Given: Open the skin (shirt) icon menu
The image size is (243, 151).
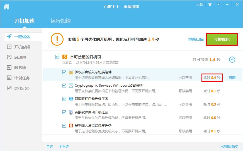Looking at the screenshot, I should coord(210,4).
